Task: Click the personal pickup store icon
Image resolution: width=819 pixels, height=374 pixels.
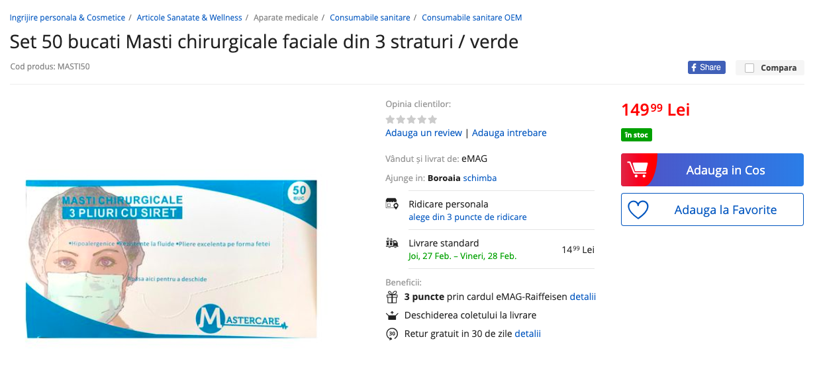Action: coord(392,204)
